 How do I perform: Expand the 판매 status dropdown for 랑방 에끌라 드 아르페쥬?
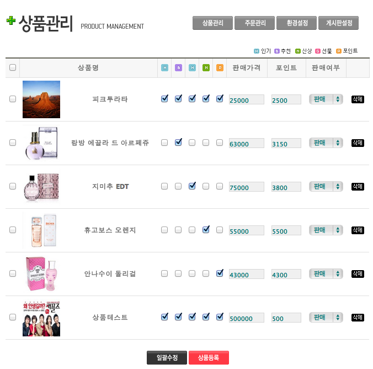(x=326, y=143)
